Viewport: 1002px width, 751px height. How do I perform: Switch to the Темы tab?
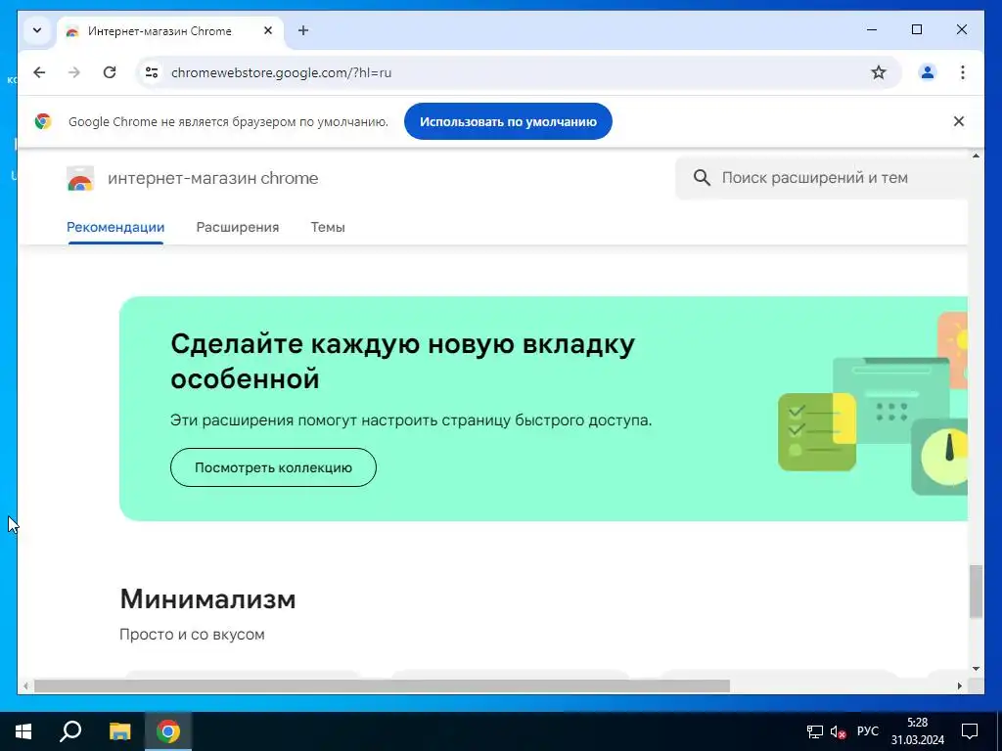(x=328, y=227)
